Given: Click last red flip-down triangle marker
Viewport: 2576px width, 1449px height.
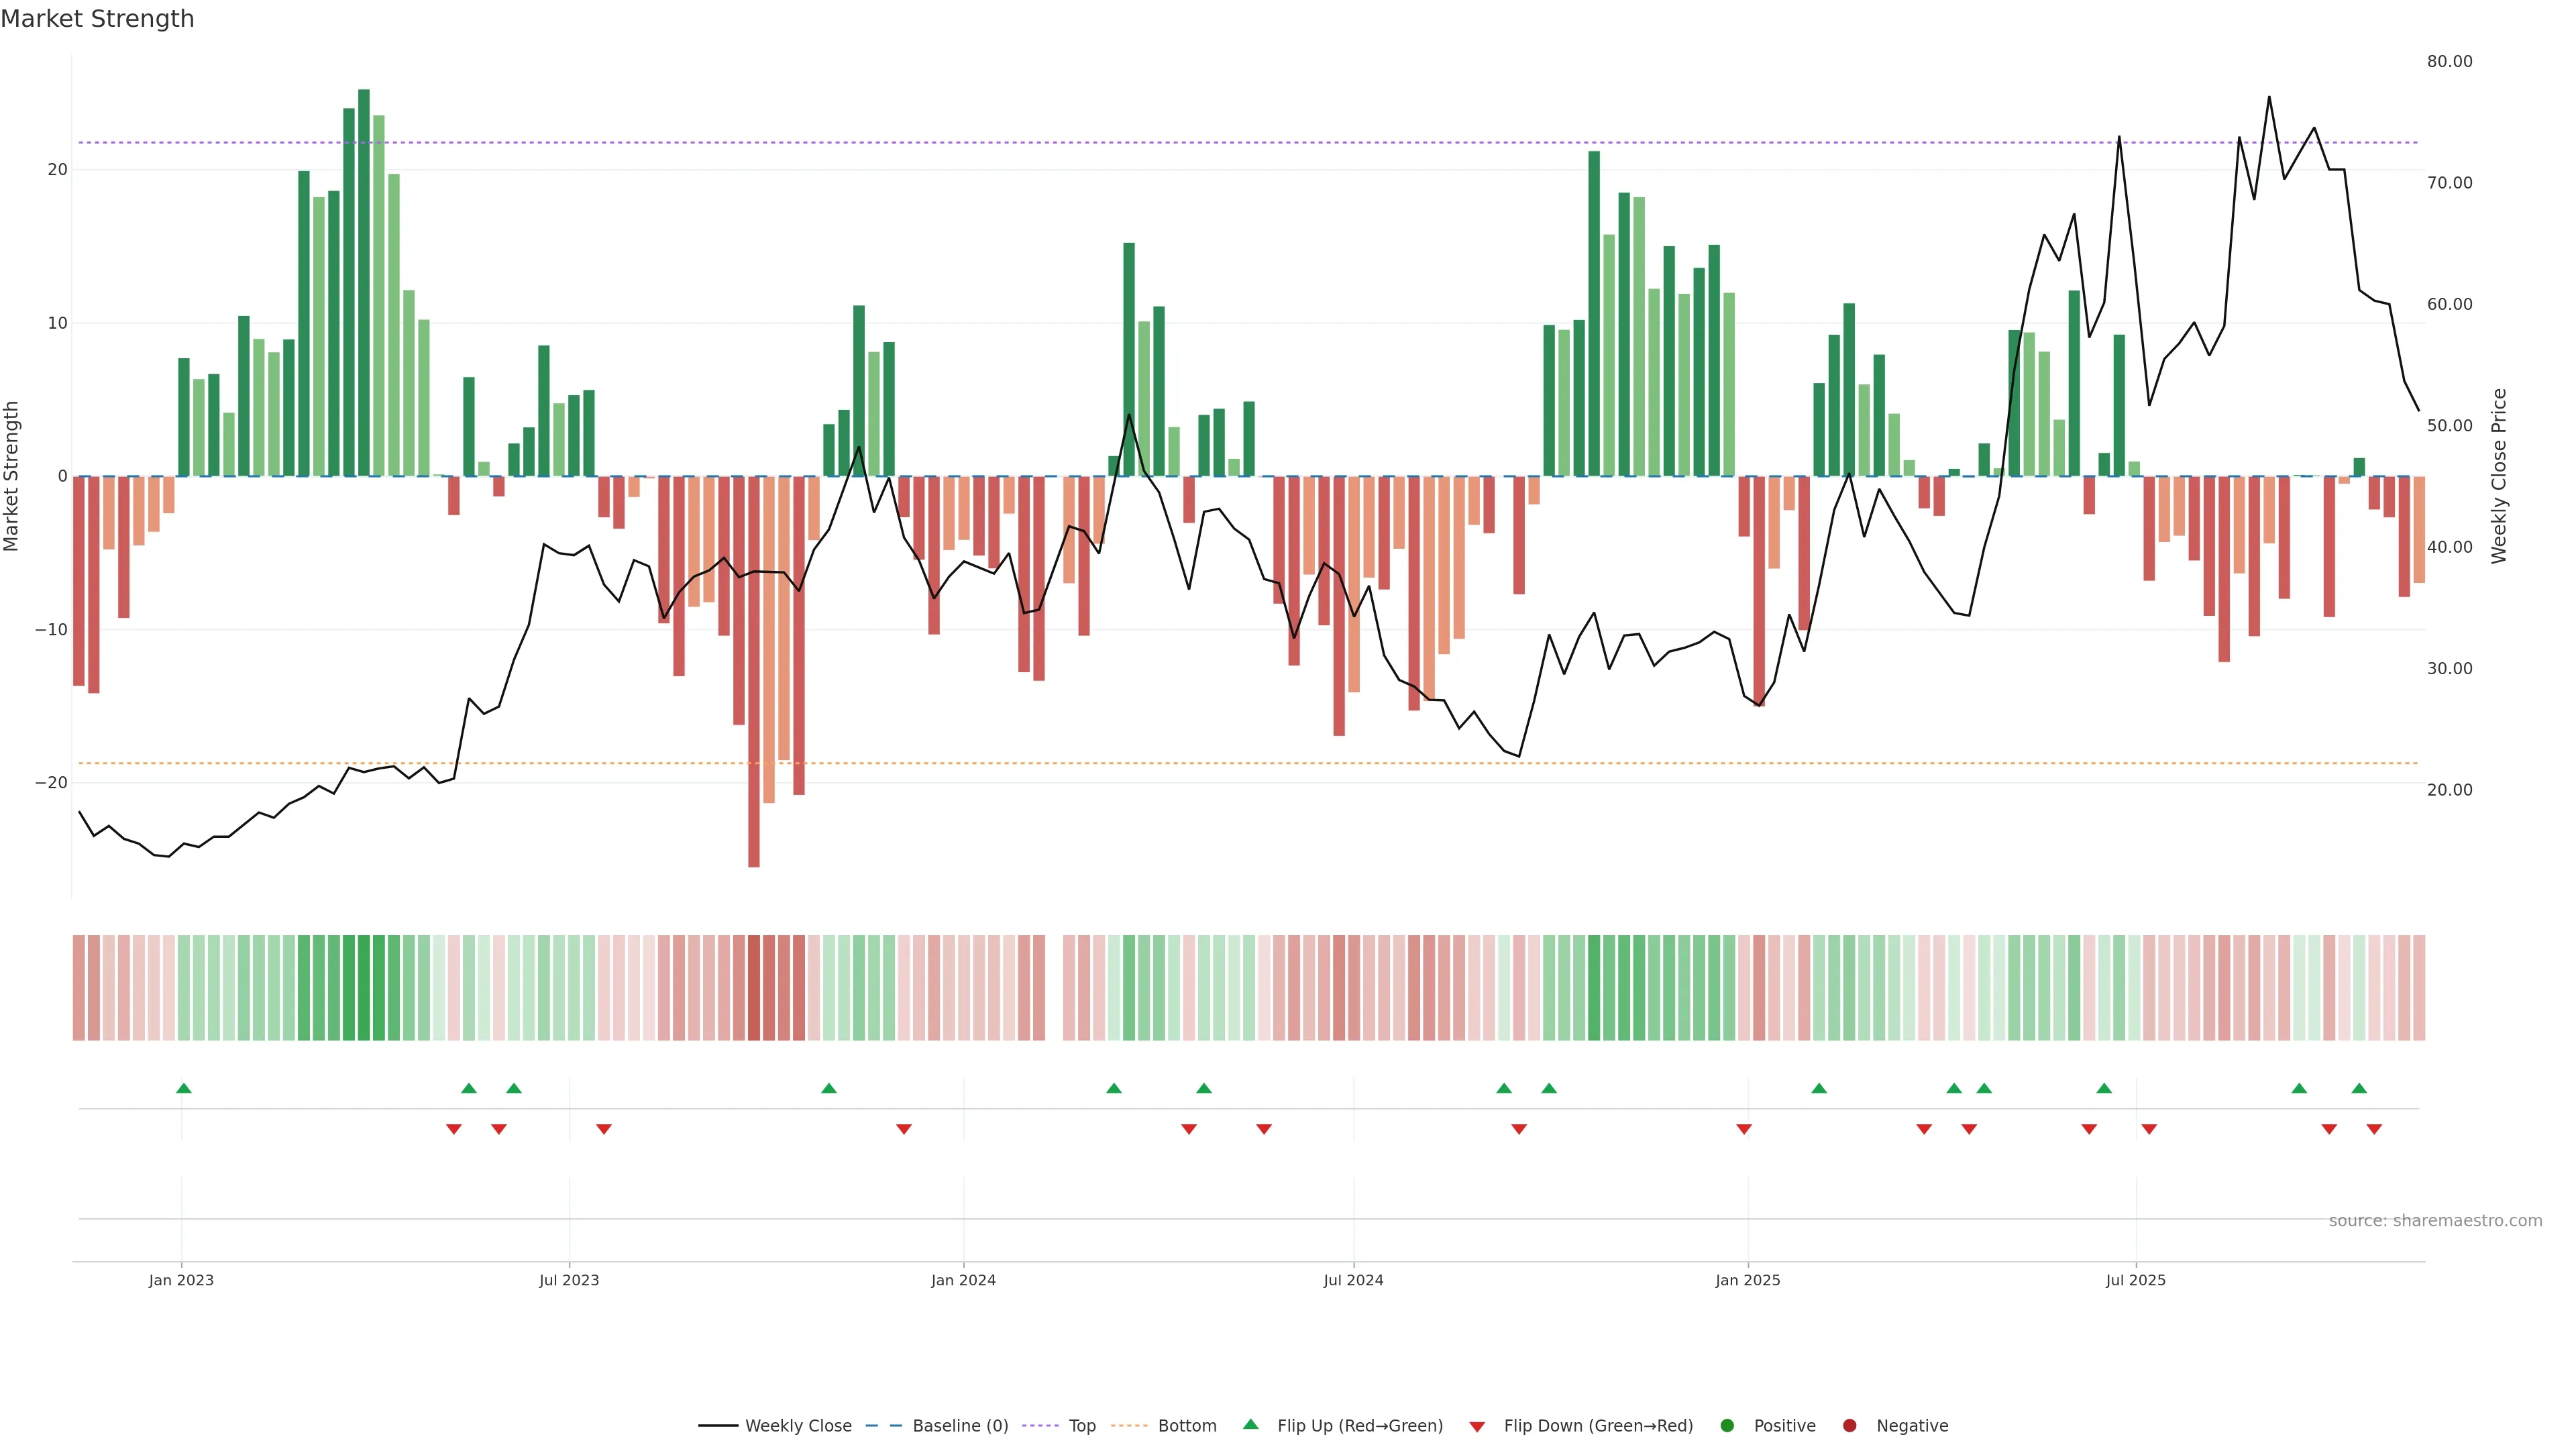Looking at the screenshot, I should point(2374,1129).
